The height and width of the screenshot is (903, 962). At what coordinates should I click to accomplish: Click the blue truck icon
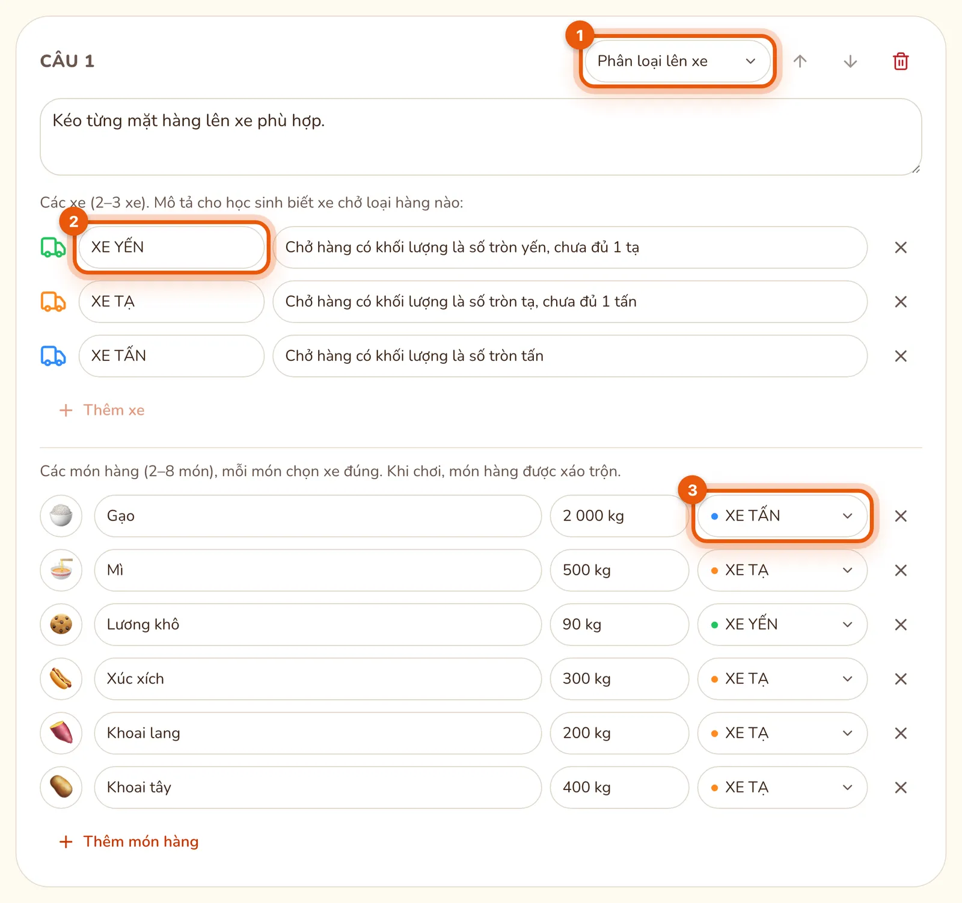(53, 356)
